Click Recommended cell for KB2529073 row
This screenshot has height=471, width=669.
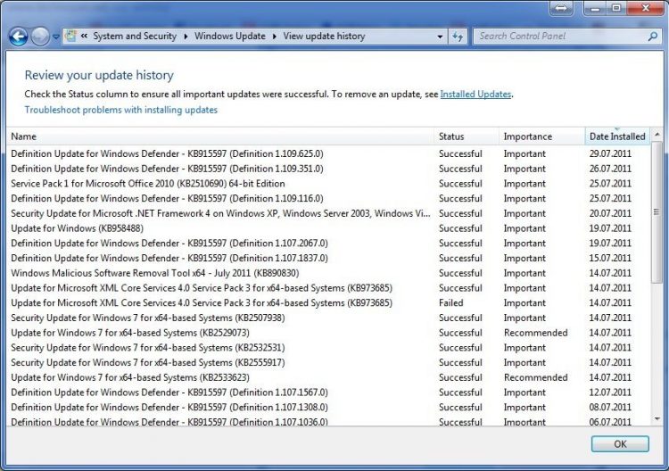tap(536, 334)
